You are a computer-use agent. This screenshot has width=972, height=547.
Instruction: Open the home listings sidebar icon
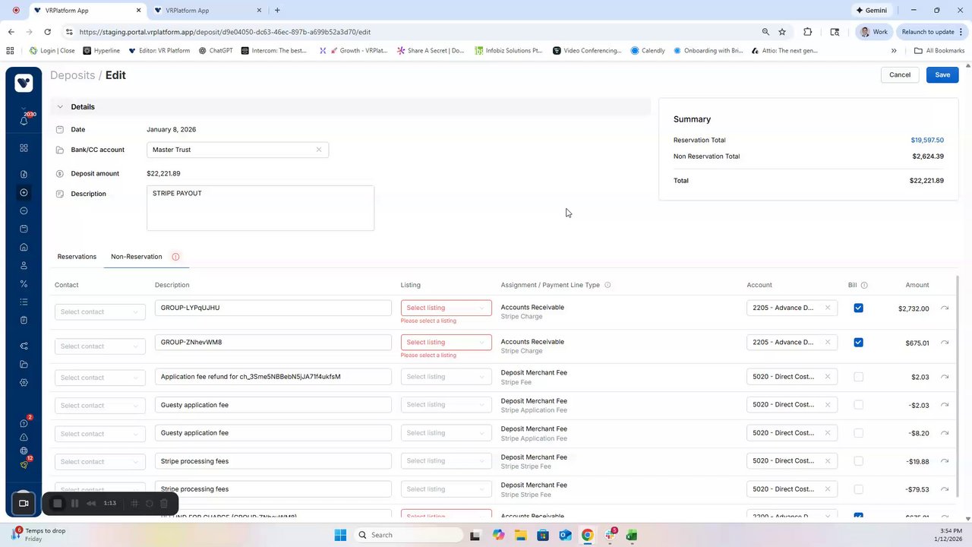pyautogui.click(x=24, y=247)
